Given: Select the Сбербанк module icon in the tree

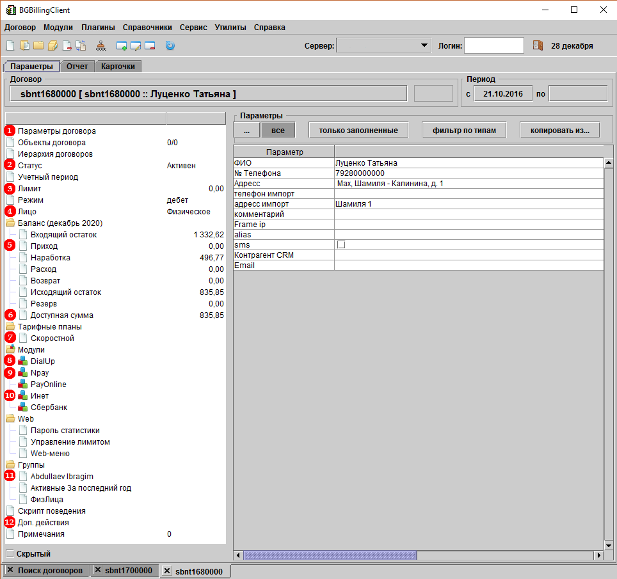Looking at the screenshot, I should (23, 408).
